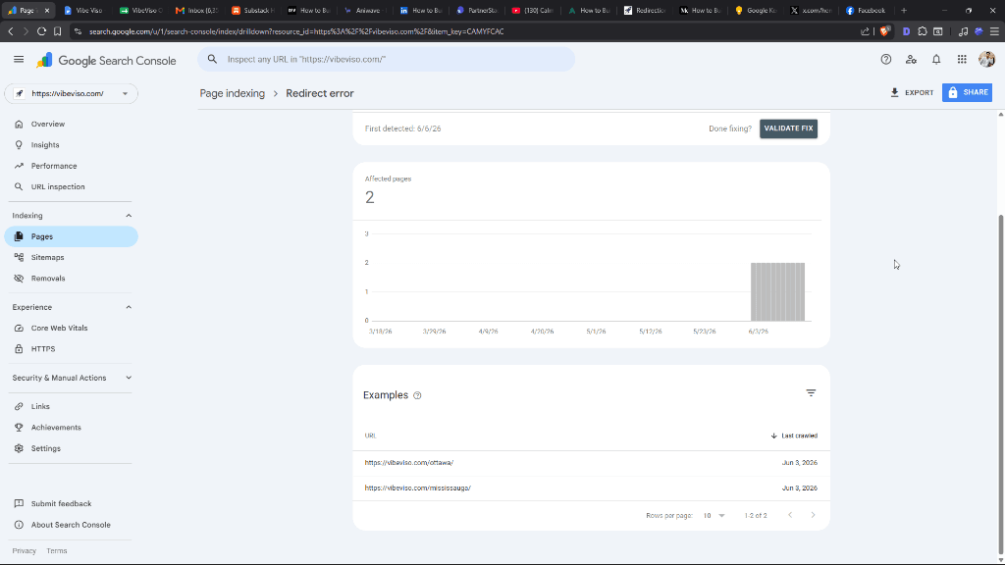
Task: Open the browser extensions puzzle icon
Action: (x=923, y=31)
